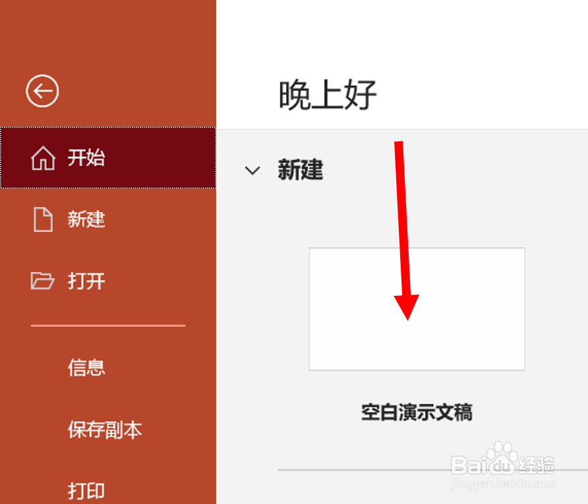Select 保存副本 in the sidebar

[x=105, y=430]
